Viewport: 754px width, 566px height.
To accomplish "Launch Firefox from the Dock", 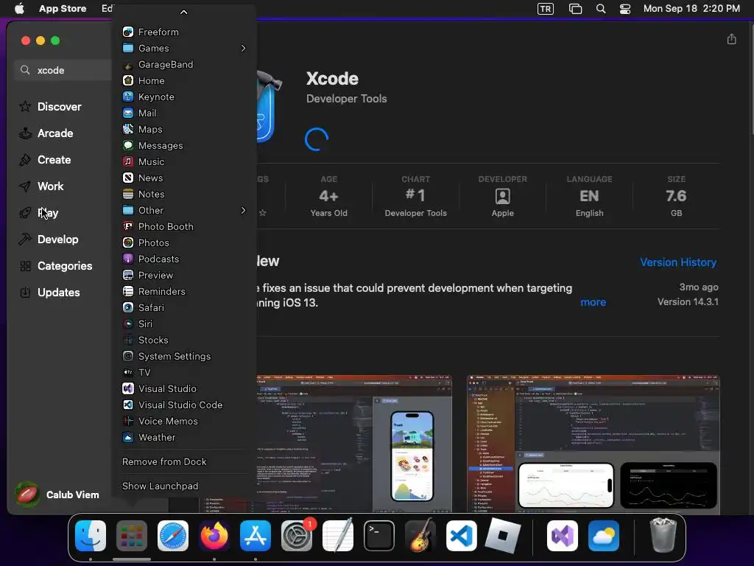I will tap(214, 536).
